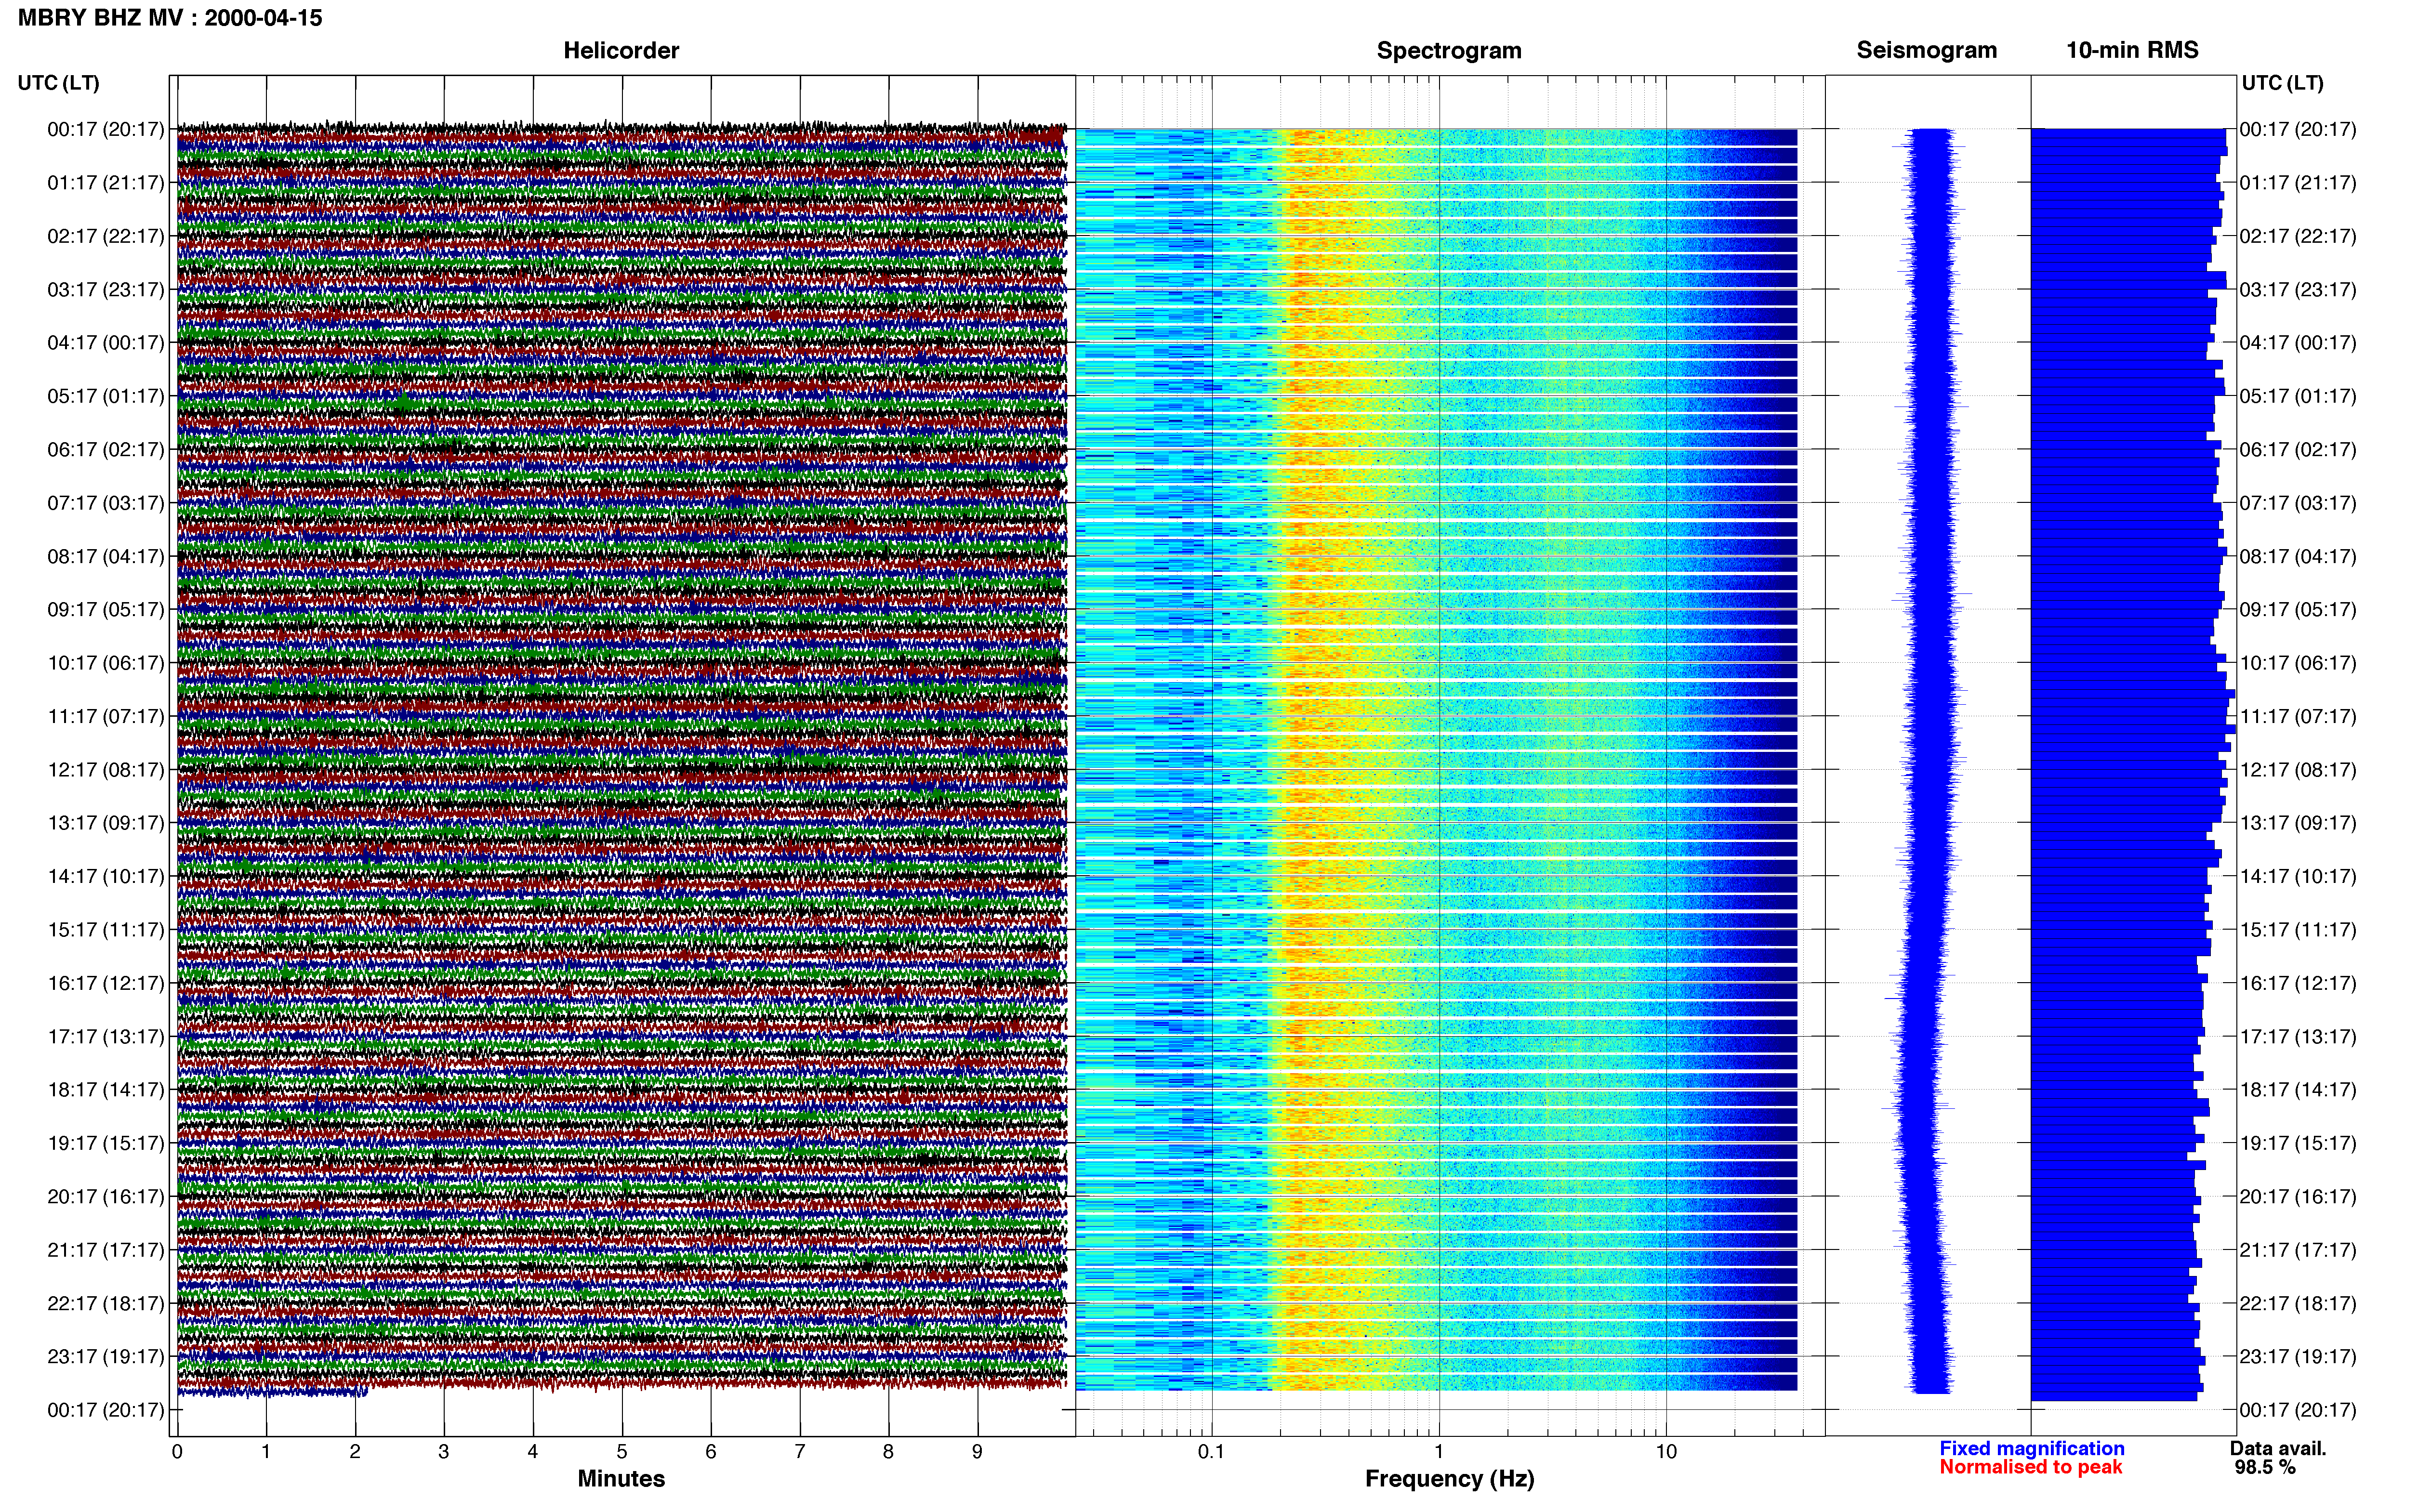
Task: Click left time label '03:17 (23:17)'
Action: pyautogui.click(x=106, y=290)
